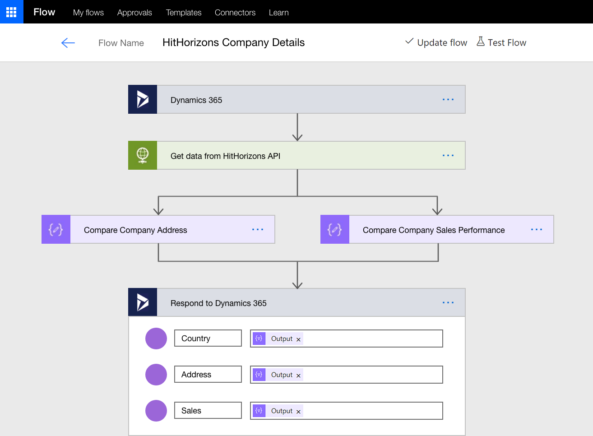Click the Address field name box
The height and width of the screenshot is (436, 593).
[x=208, y=374]
